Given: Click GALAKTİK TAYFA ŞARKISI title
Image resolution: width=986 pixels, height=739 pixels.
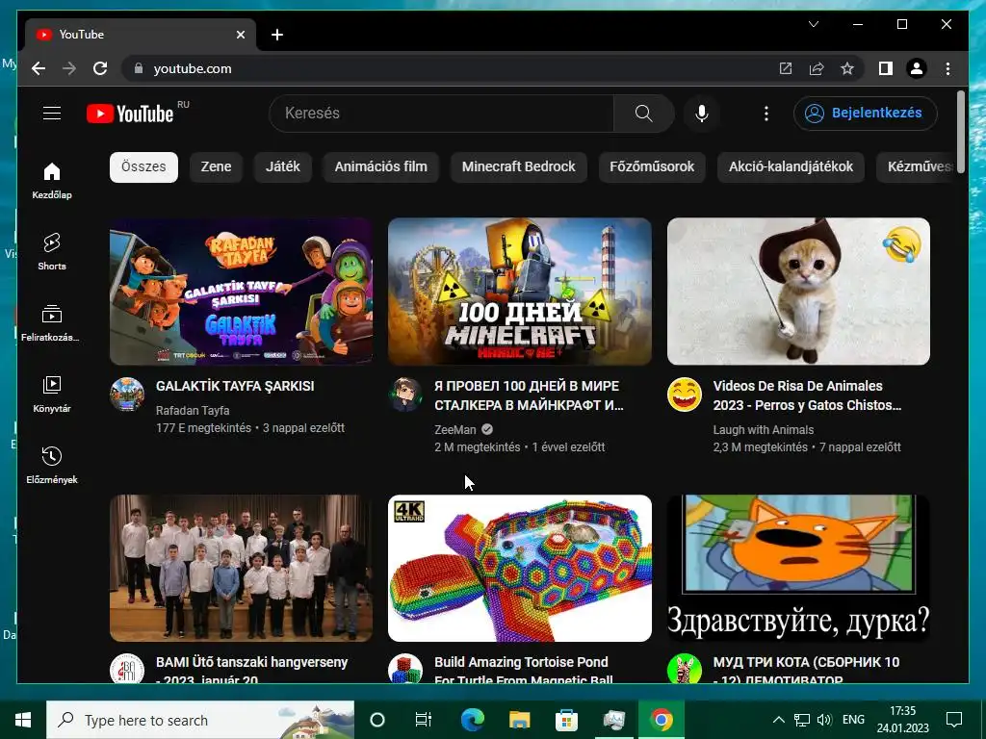Looking at the screenshot, I should 235,386.
